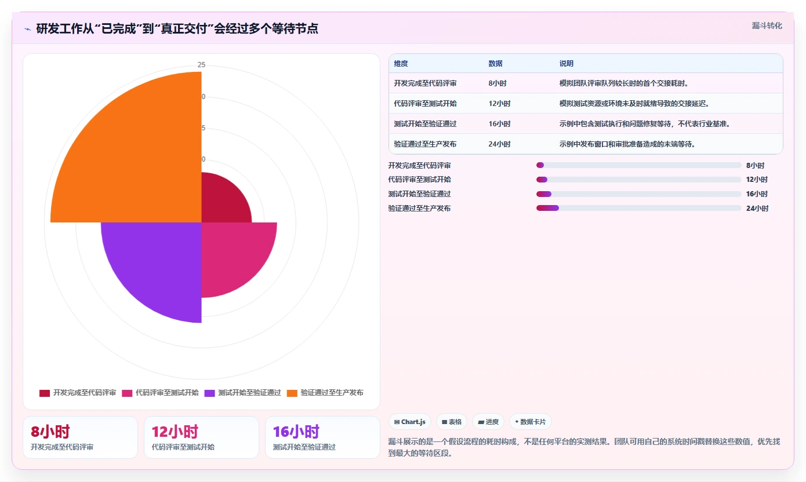Click the footer note starting 漏斗展示的是
The height and width of the screenshot is (482, 806).
(x=584, y=447)
